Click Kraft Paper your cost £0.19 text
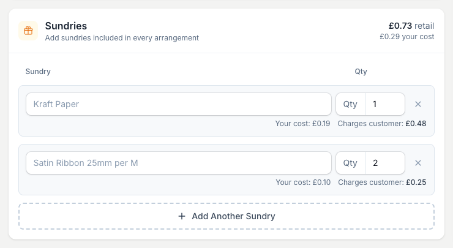The width and height of the screenshot is (453, 248). [x=302, y=124]
